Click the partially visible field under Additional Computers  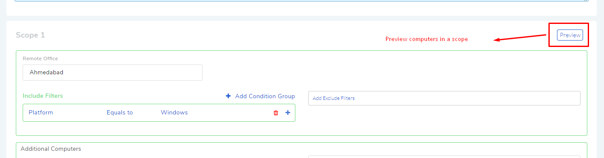444,157
